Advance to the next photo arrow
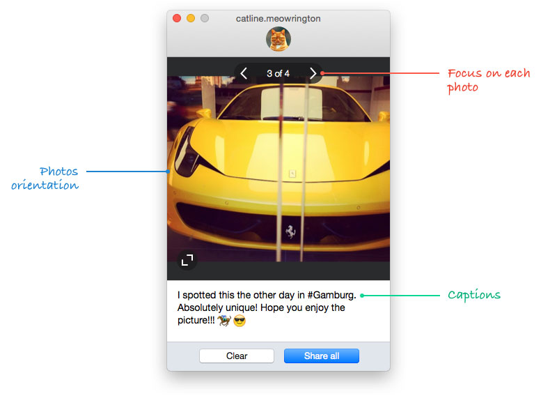 (x=313, y=74)
